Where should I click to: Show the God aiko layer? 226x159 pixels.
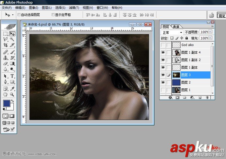(163, 45)
